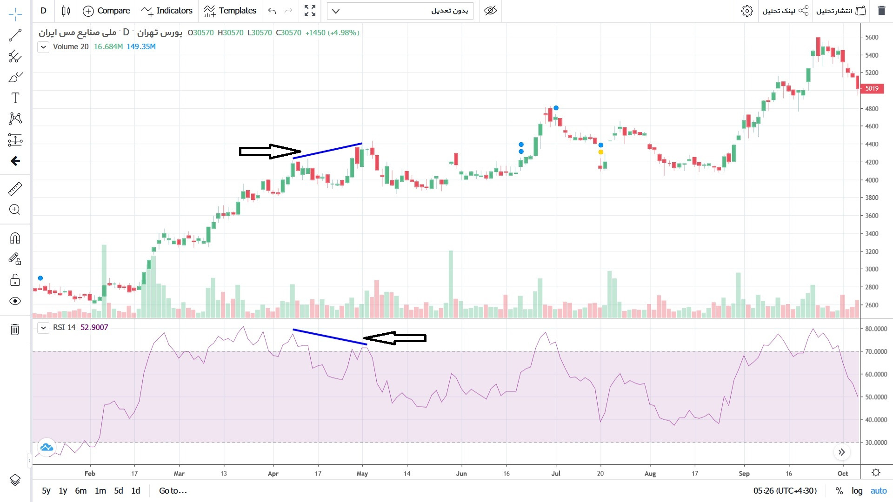Select the brush drawing tool

pyautogui.click(x=15, y=77)
